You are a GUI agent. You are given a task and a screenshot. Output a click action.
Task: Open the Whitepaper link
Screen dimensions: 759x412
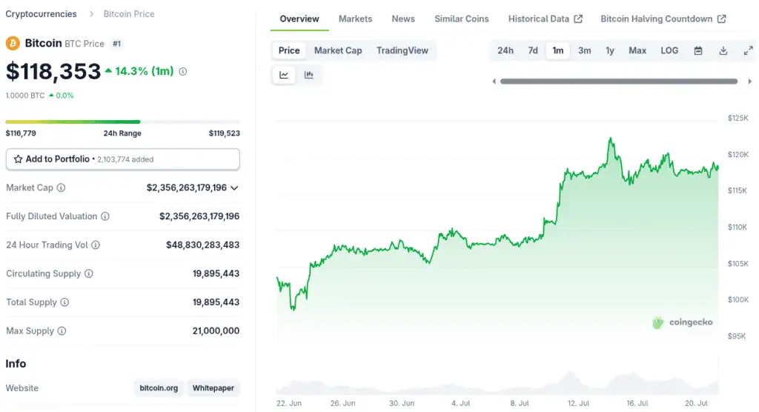[213, 388]
